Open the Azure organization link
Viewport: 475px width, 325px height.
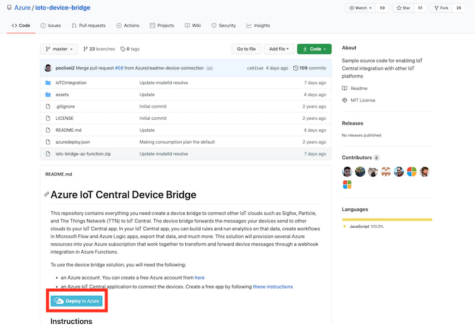point(23,8)
